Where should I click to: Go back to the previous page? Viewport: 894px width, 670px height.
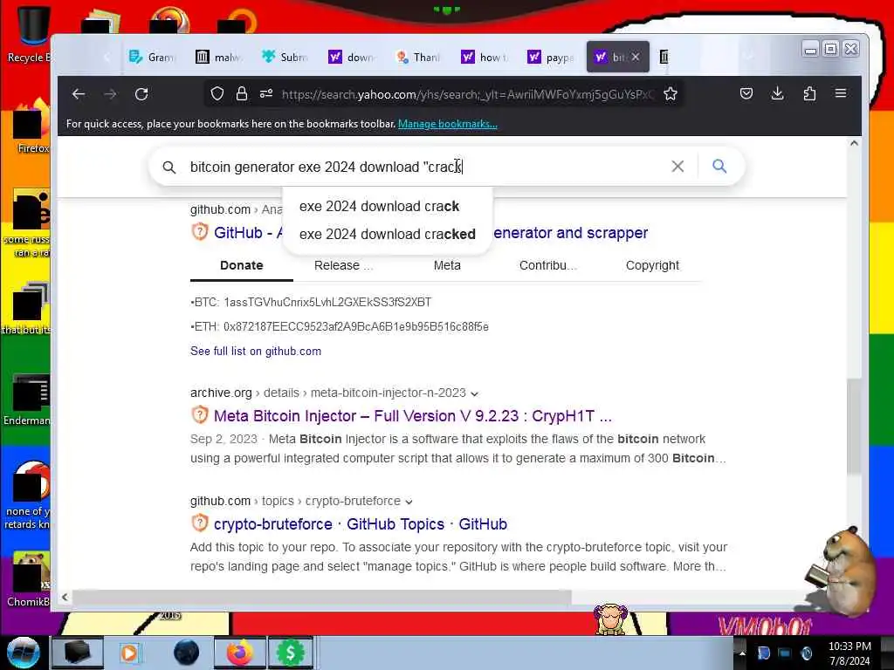[79, 94]
